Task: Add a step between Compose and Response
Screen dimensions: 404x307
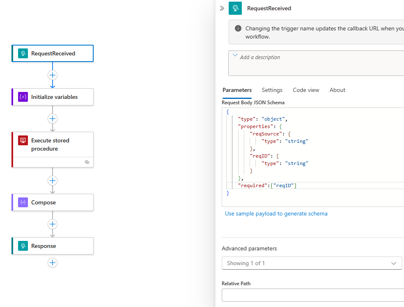Action: pos(52,224)
